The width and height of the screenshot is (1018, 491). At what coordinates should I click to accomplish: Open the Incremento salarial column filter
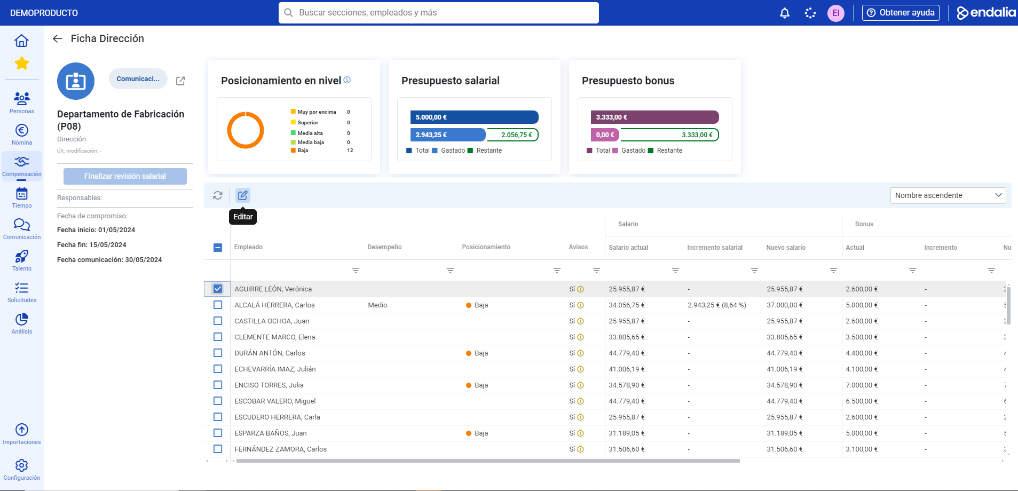click(755, 271)
